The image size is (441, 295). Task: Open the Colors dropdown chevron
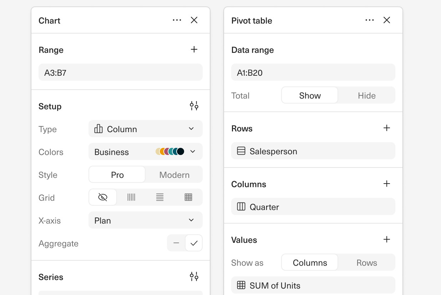(193, 152)
